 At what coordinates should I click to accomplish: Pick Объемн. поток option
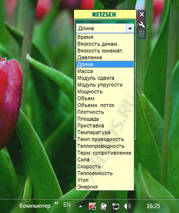[105, 105]
